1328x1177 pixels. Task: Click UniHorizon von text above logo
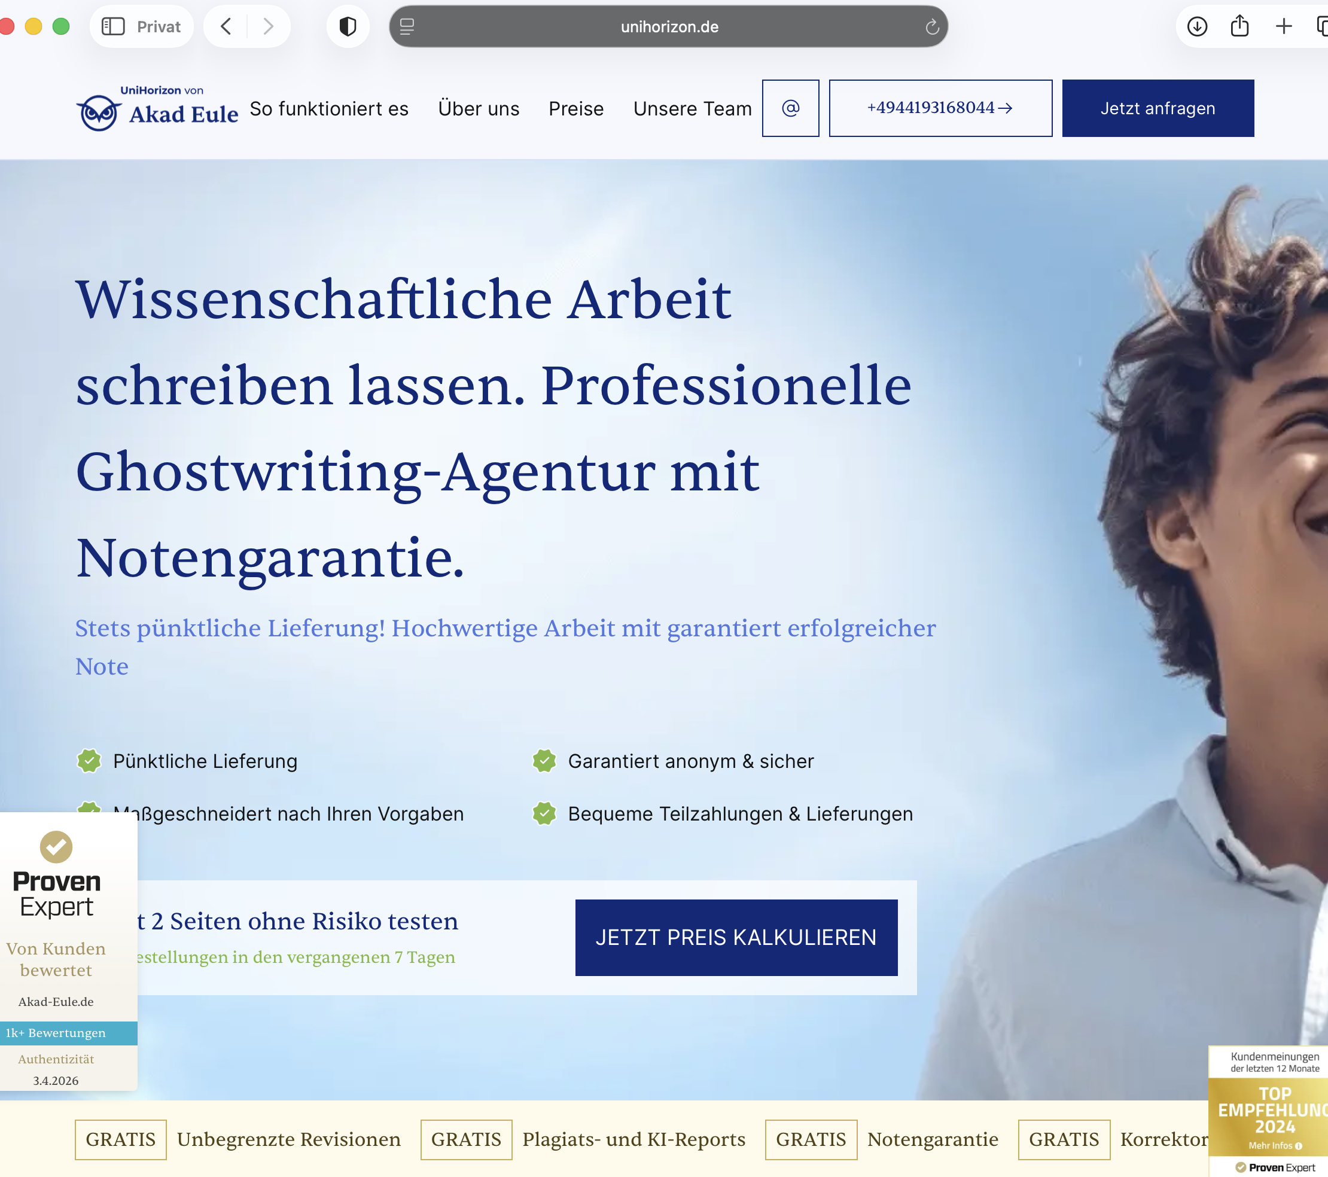click(162, 90)
